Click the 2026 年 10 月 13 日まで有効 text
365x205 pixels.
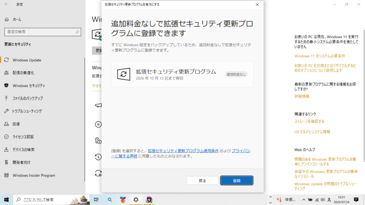[159, 78]
